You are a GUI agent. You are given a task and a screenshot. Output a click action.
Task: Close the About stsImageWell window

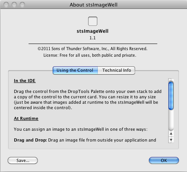tap(6, 5)
